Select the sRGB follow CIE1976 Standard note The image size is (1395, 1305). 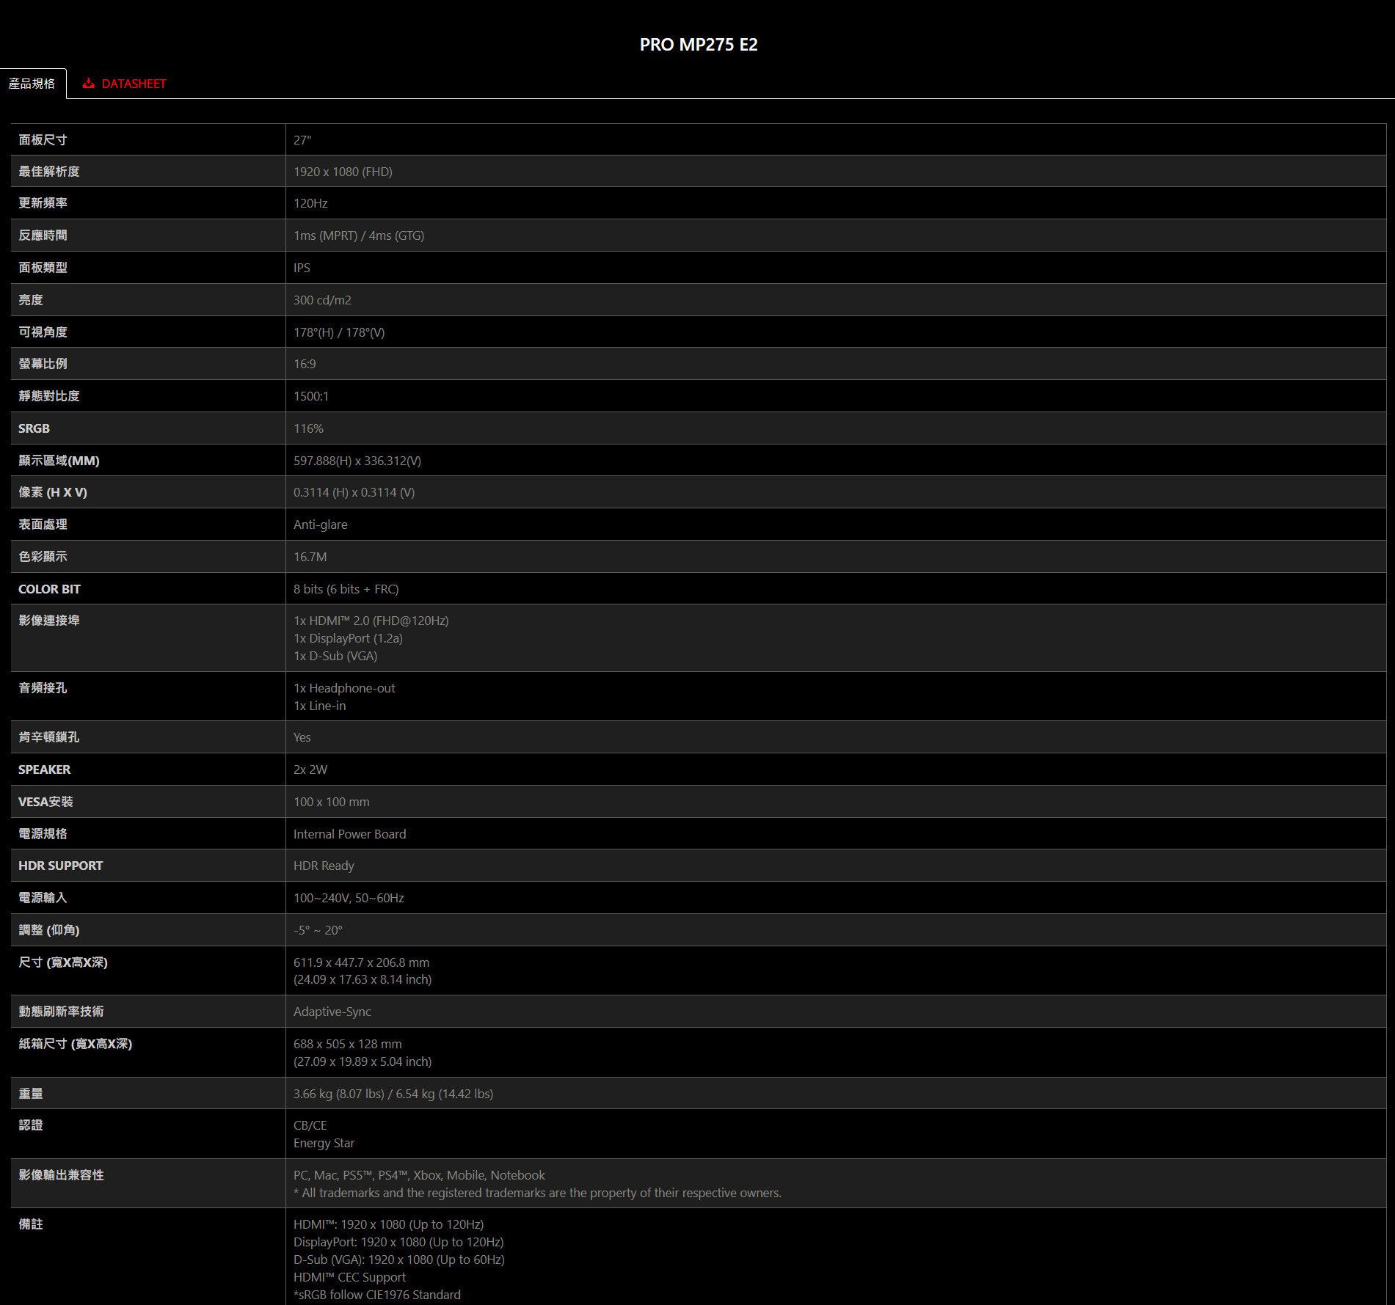click(377, 1295)
